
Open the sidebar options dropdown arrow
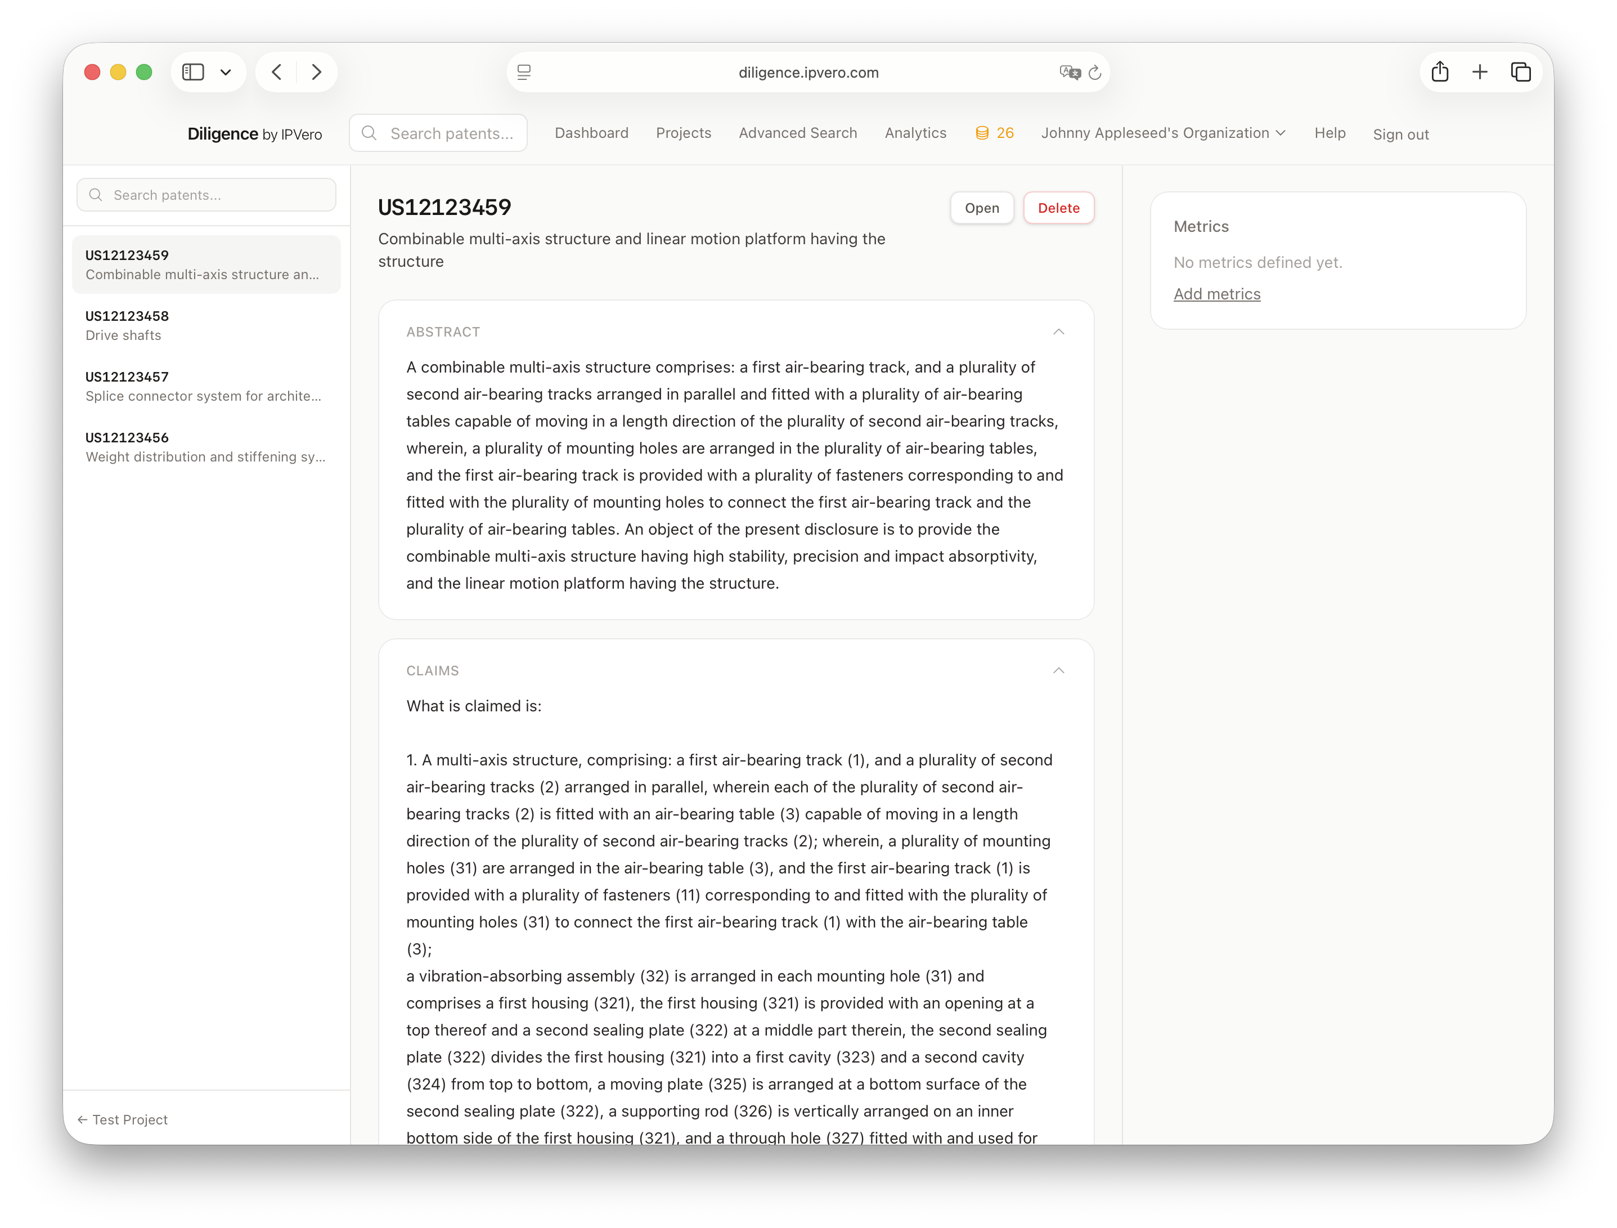coord(226,71)
